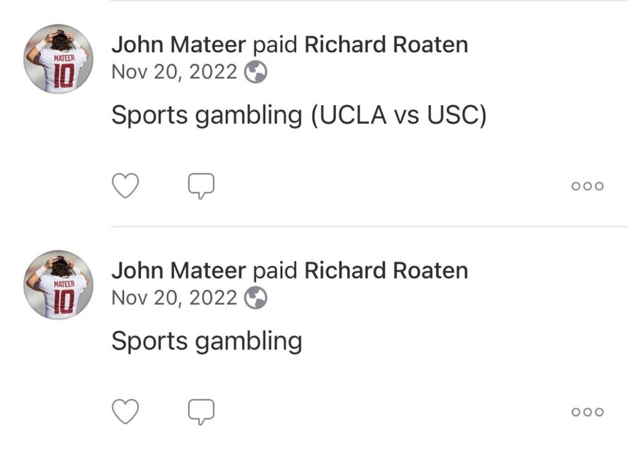The image size is (627, 449).
Task: Open comments on the UCLA vs USC payment
Action: pyautogui.click(x=201, y=186)
